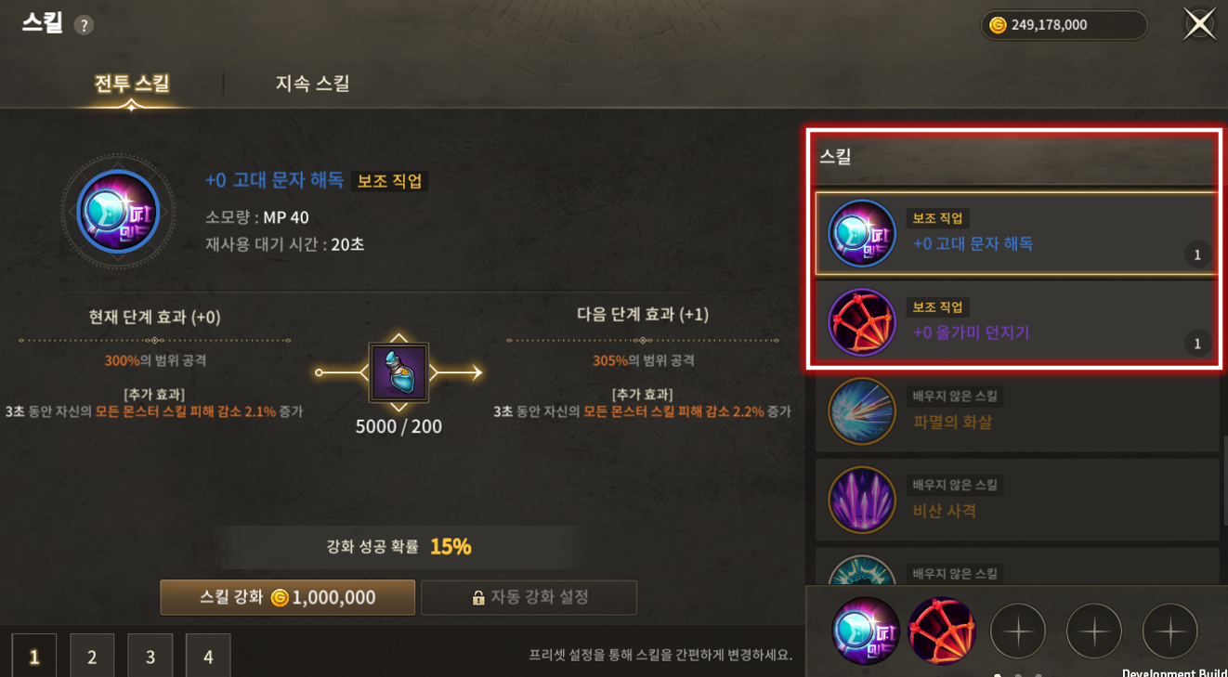The image size is (1228, 677).
Task: Click the 스킬 강화 1,000,000 button
Action: (287, 597)
